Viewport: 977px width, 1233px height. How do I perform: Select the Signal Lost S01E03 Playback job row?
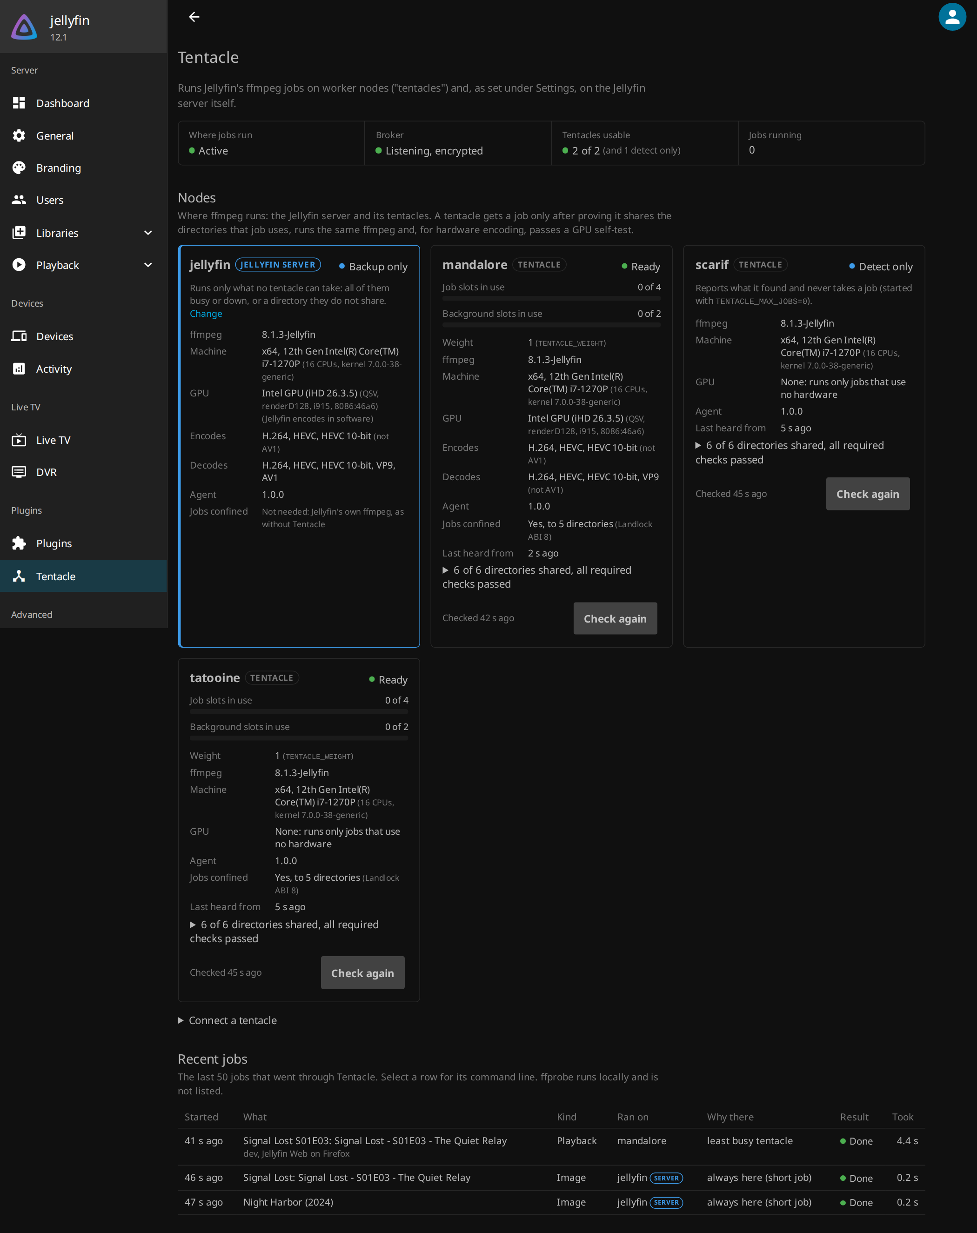551,1146
